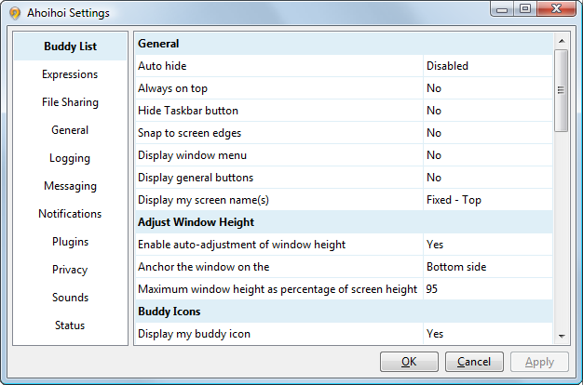
Task: Click the General section header
Action: [345, 44]
